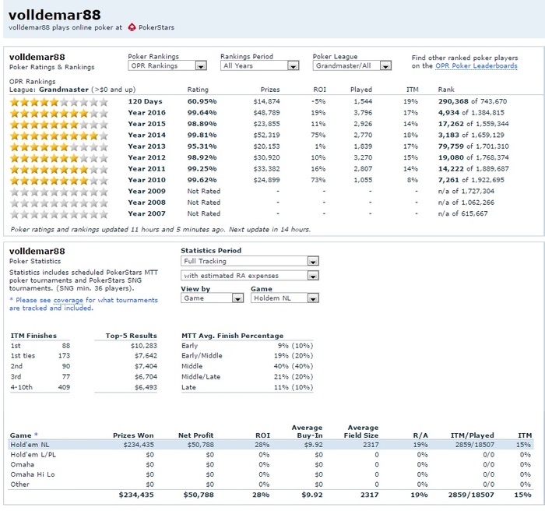Open the estimated RA expenses dropdown
This screenshot has width=545, height=511.
tap(249, 276)
